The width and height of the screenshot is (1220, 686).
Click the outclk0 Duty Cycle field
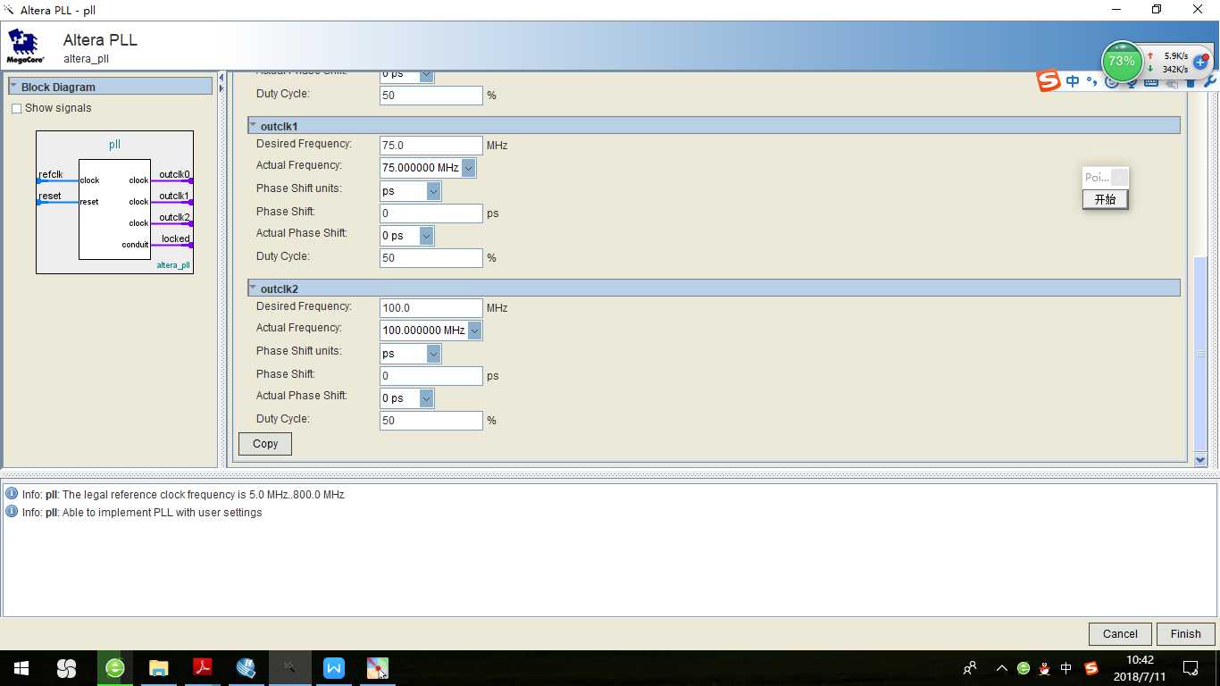[x=431, y=96]
